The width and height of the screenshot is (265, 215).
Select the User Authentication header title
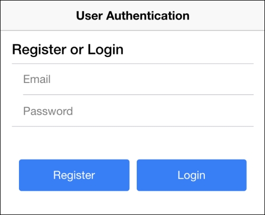[x=132, y=16]
